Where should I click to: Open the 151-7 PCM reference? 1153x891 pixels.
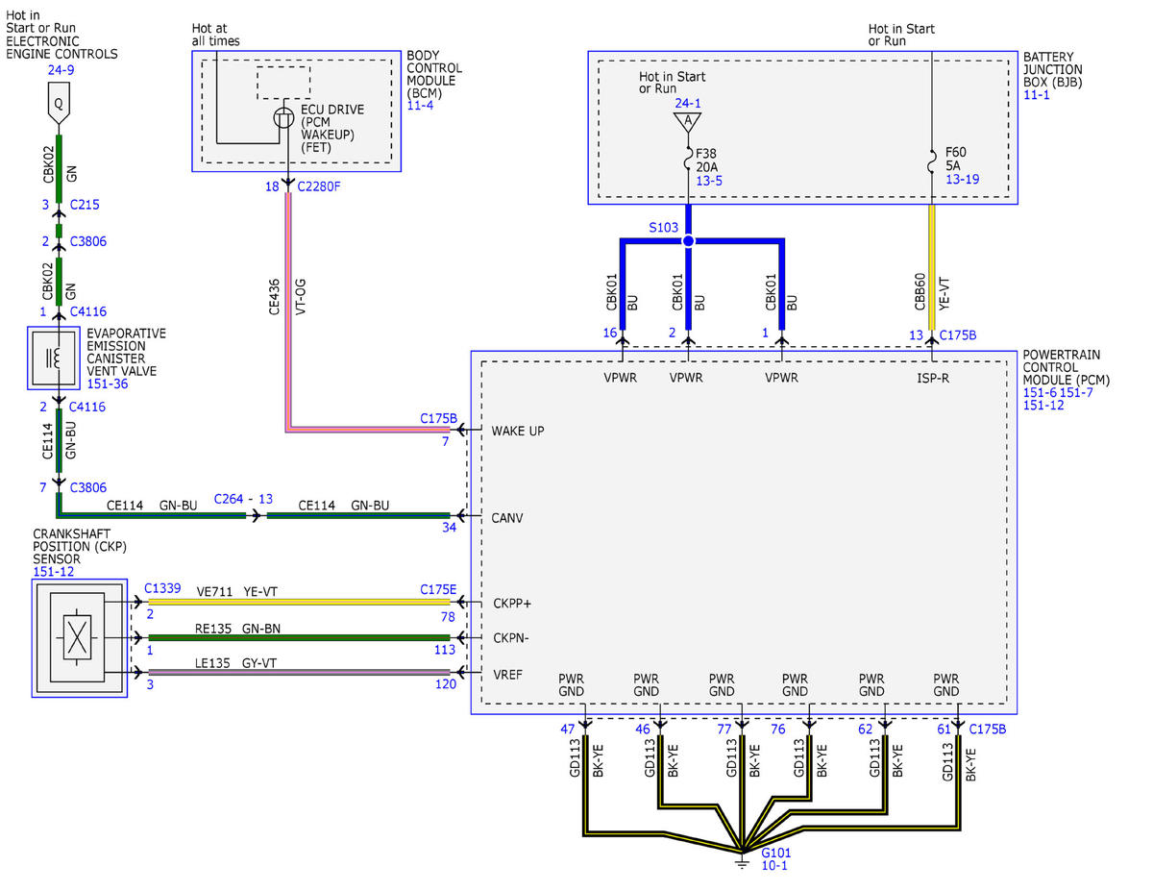[x=1077, y=392]
